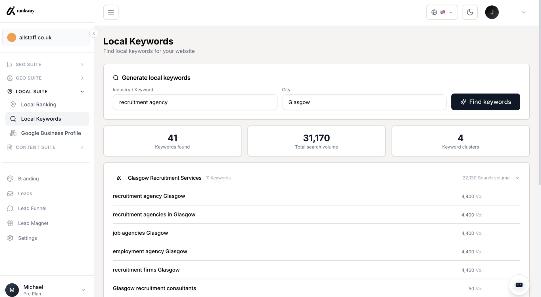
Task: Expand the SEO Suite section
Action: point(46,64)
